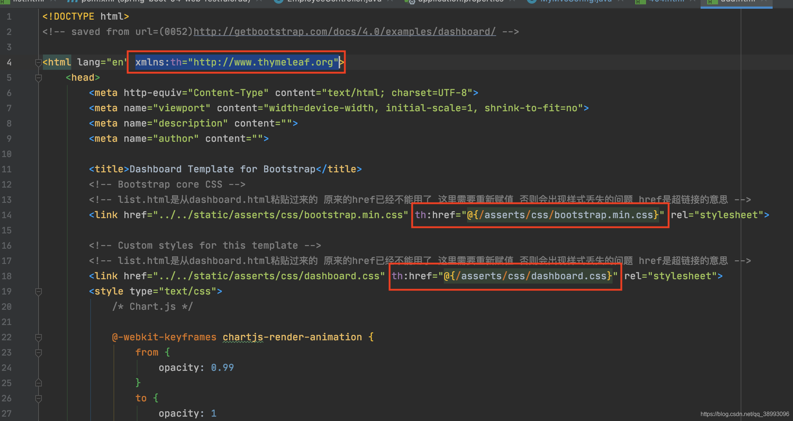Click line number 14 in the gutter
The image size is (793, 421).
[7, 215]
